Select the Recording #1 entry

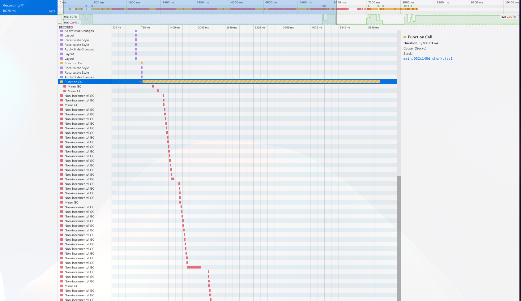coord(29,8)
